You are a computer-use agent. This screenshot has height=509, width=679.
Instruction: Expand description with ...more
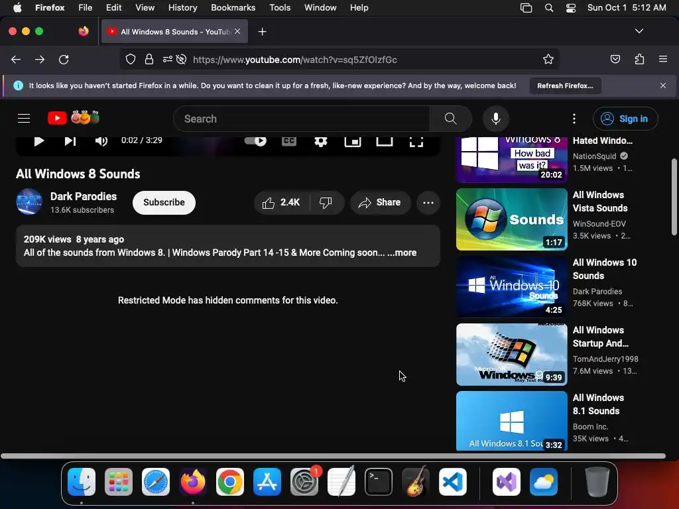402,253
